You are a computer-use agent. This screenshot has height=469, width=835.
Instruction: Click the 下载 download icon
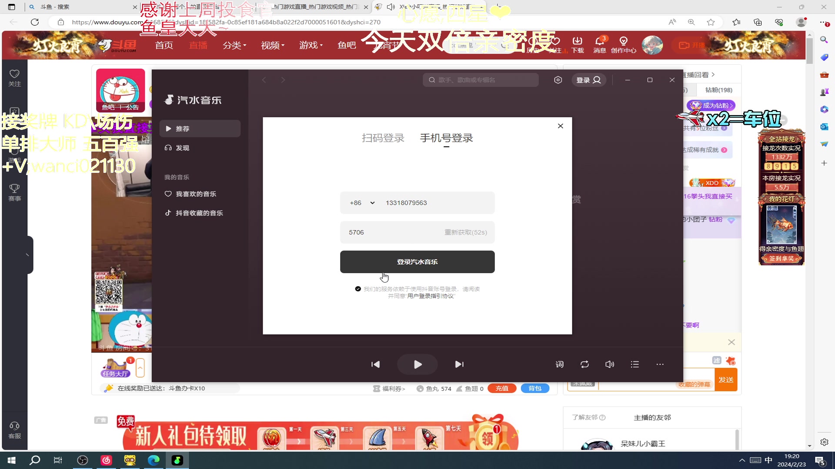click(578, 45)
